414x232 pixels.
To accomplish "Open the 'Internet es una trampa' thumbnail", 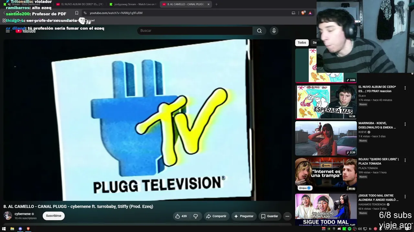I will [326, 174].
